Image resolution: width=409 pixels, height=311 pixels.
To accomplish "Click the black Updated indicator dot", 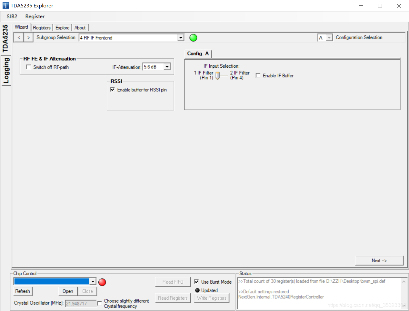I will (x=197, y=290).
